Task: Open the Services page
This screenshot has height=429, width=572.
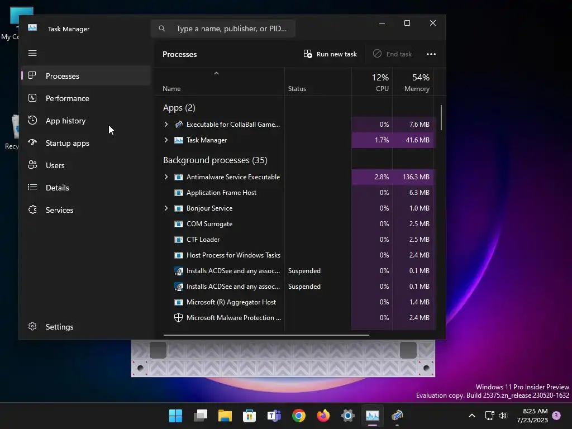Action: click(x=86, y=210)
